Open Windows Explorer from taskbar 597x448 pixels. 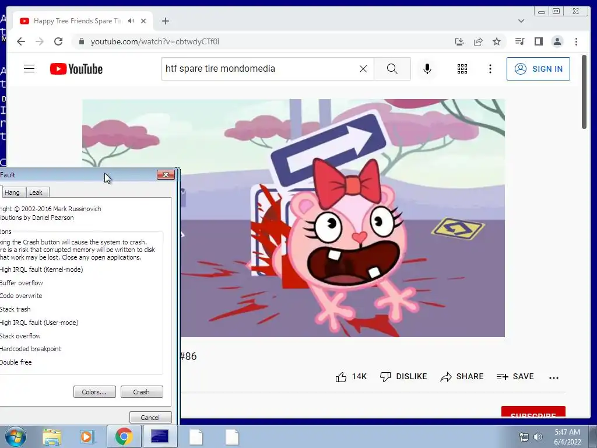pos(52,437)
